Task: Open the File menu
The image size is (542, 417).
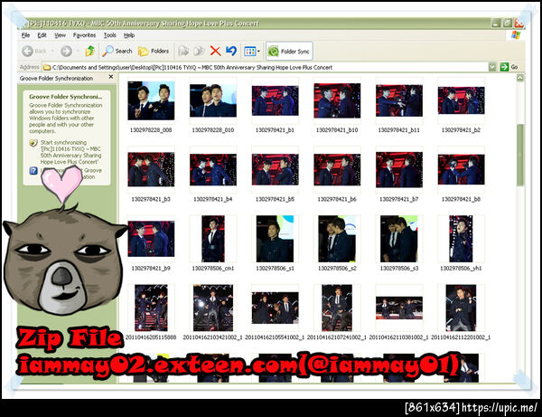Action: 25,35
